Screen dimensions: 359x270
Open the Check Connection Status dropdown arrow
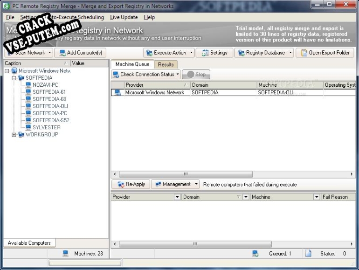[178, 75]
